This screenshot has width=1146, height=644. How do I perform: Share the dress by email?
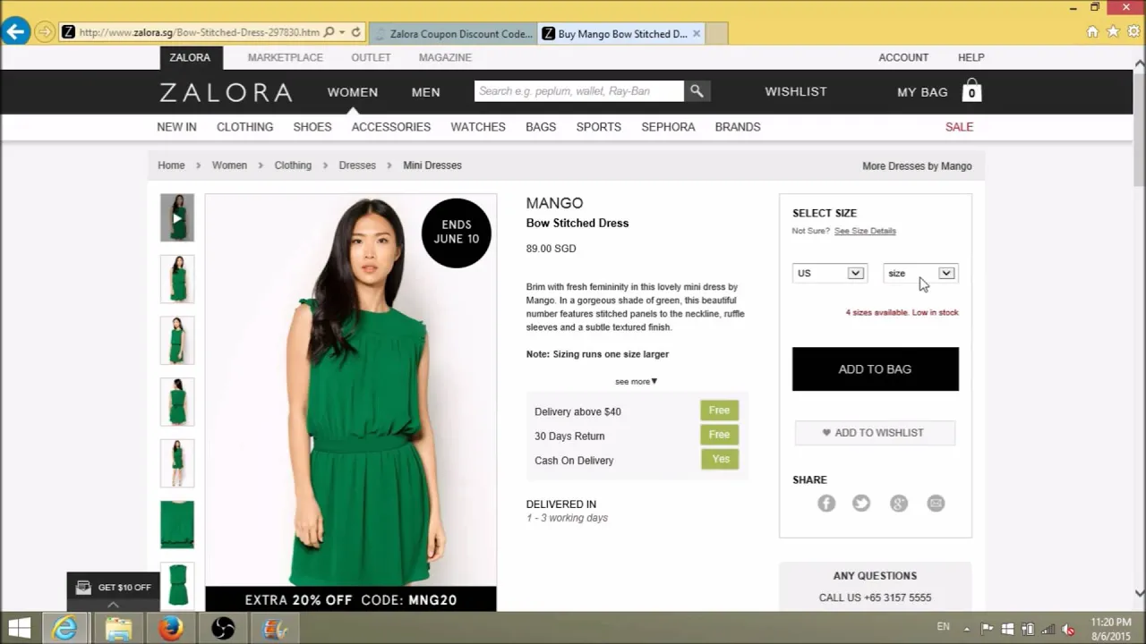pyautogui.click(x=936, y=504)
